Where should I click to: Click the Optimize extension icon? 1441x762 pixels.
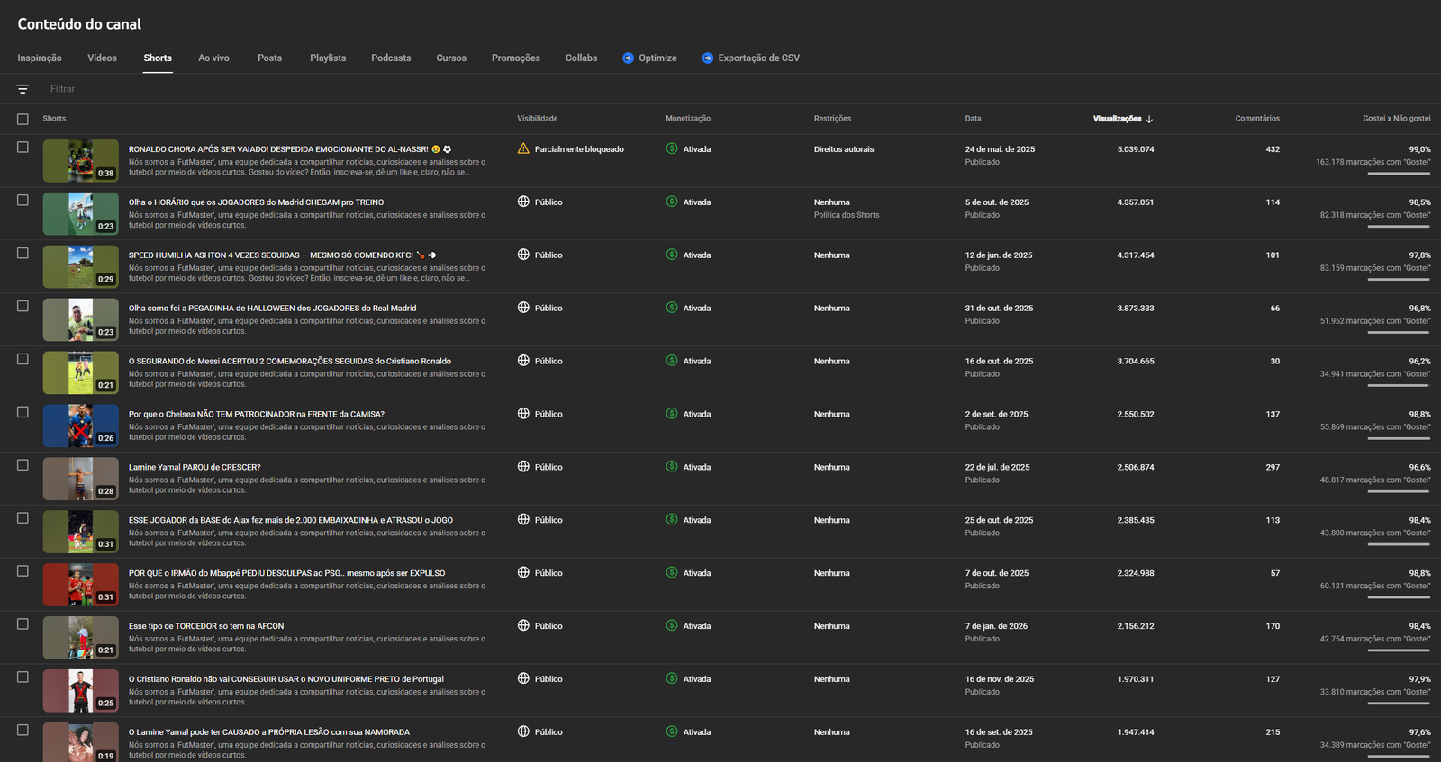(628, 58)
